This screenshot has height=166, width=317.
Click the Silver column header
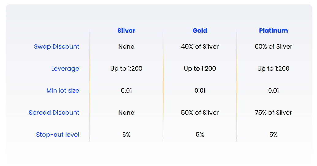(126, 31)
